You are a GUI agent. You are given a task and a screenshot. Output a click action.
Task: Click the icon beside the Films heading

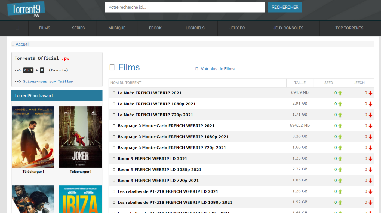(x=112, y=67)
